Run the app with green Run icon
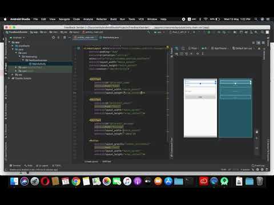The height and width of the screenshot is (205, 274). (194, 32)
